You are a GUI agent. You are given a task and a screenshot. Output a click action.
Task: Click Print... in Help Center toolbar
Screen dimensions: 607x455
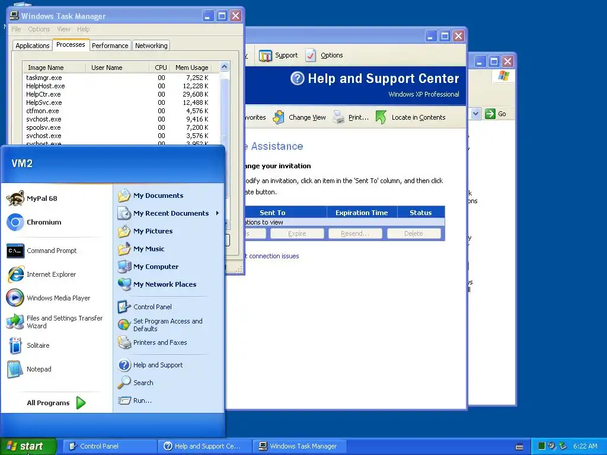351,117
